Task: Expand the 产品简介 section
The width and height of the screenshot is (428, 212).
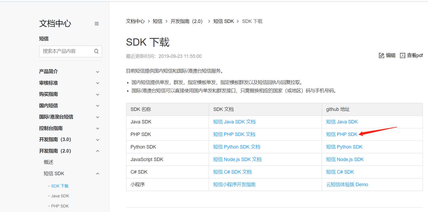Action: point(98,72)
